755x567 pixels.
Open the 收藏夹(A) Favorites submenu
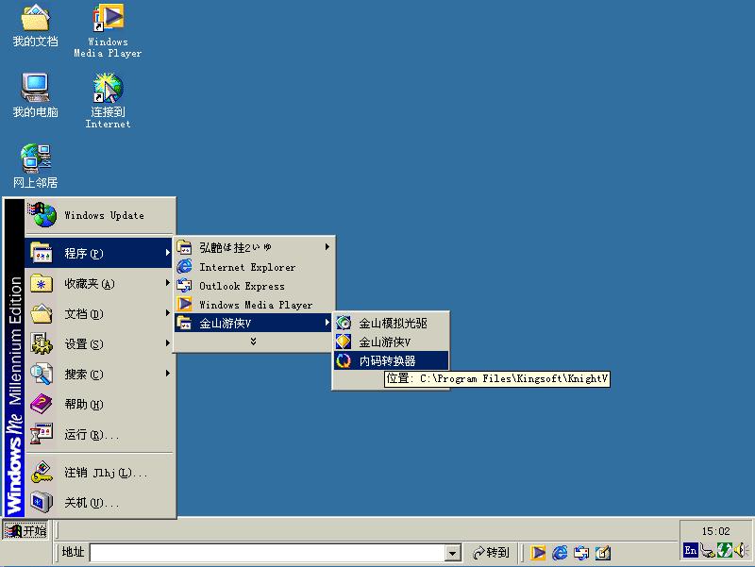99,283
